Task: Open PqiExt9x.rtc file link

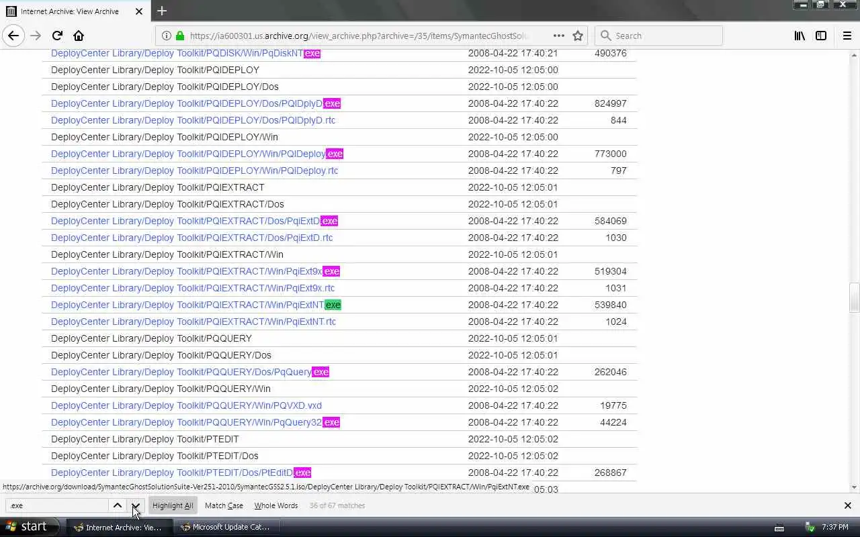Action: pos(193,288)
